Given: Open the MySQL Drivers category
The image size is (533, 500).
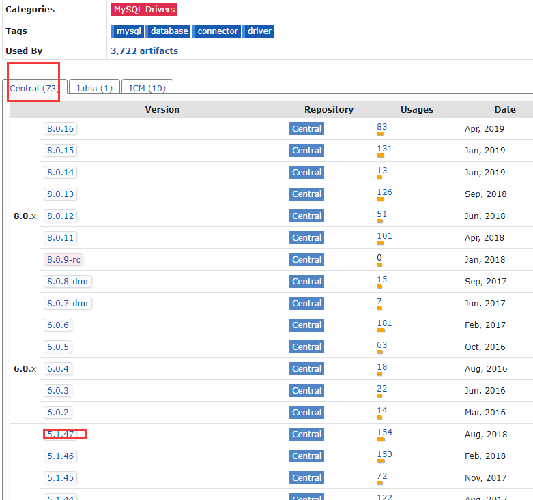Looking at the screenshot, I should click(144, 9).
